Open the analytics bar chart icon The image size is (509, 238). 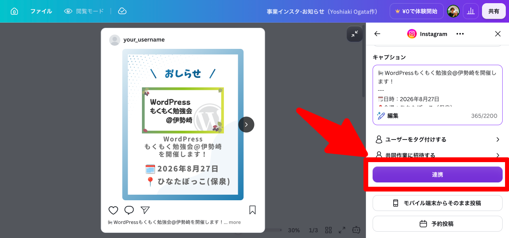[471, 11]
